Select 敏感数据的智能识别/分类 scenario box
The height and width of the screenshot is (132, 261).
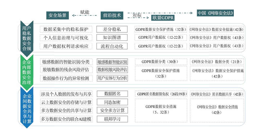point(66,62)
